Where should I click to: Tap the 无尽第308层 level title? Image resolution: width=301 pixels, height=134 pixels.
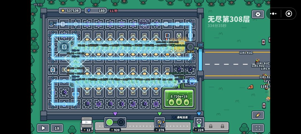point(229,19)
